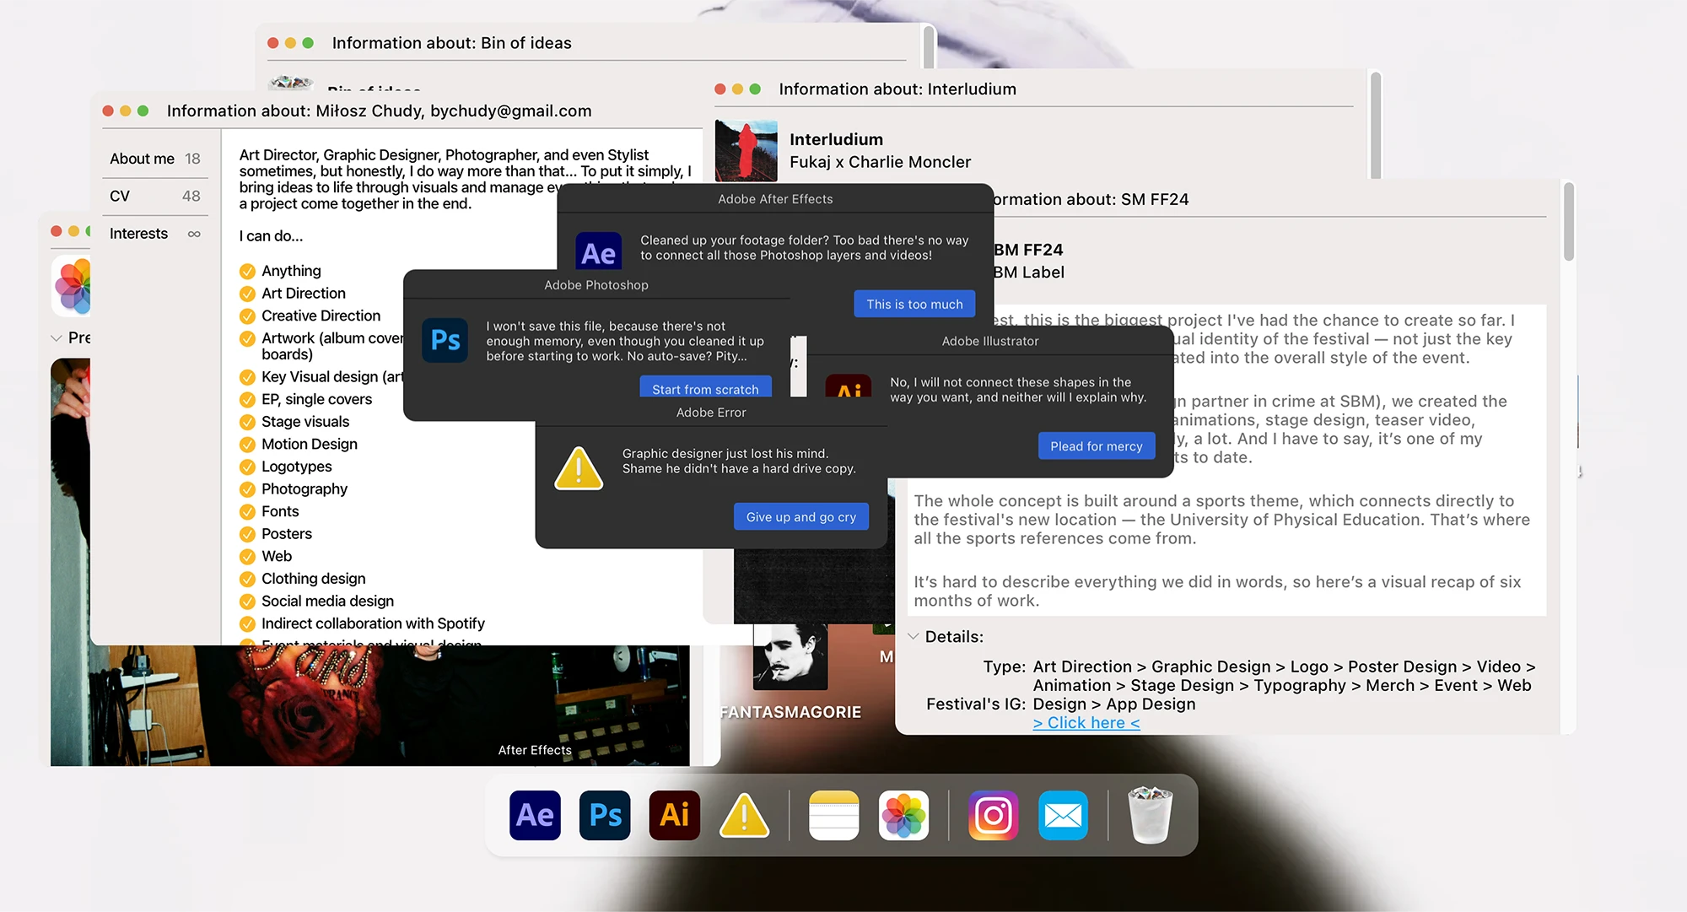1687x912 pixels.
Task: Open the Trash bin in dock
Action: (1150, 816)
